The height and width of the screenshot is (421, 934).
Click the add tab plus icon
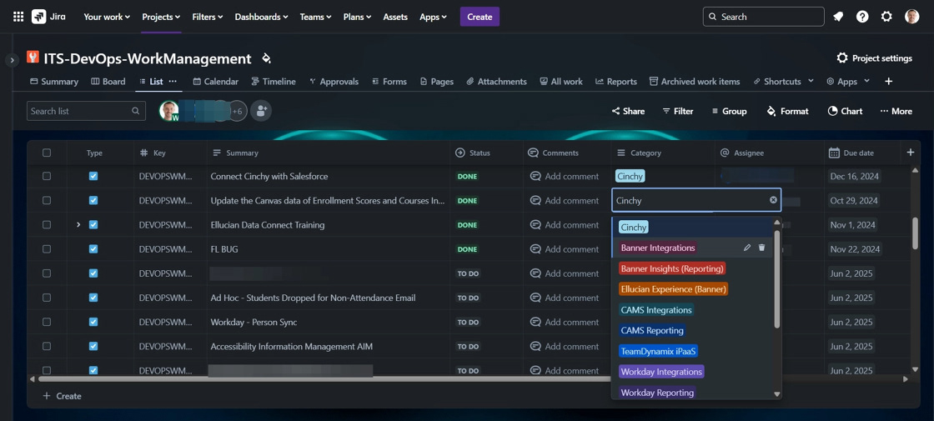click(889, 82)
